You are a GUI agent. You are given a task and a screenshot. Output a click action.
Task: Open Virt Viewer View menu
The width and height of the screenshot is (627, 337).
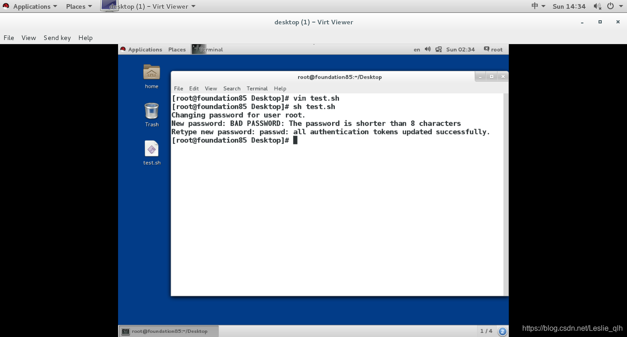point(28,38)
